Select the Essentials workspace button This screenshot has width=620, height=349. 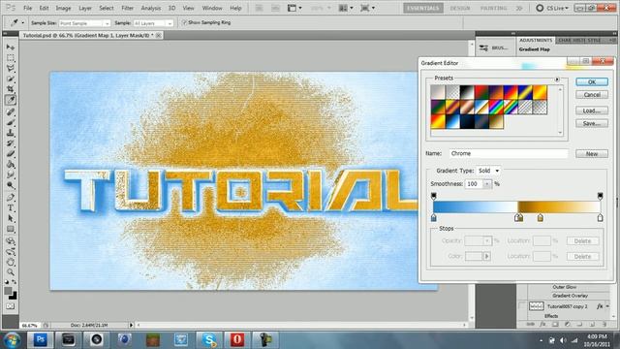click(x=423, y=8)
